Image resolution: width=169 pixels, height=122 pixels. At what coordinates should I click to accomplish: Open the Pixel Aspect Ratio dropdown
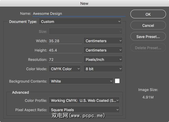click(x=84, y=110)
